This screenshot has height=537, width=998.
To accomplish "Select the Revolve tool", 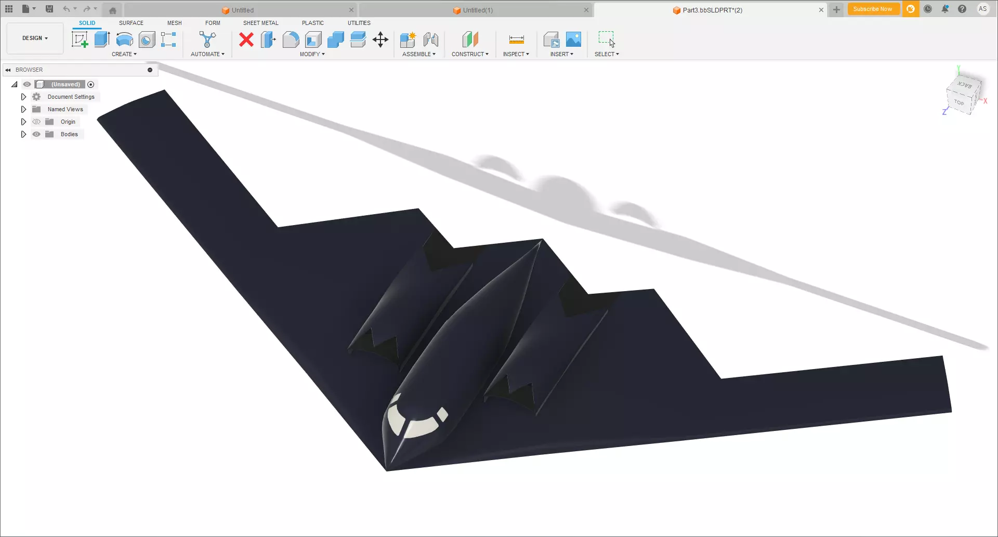I will pyautogui.click(x=125, y=40).
